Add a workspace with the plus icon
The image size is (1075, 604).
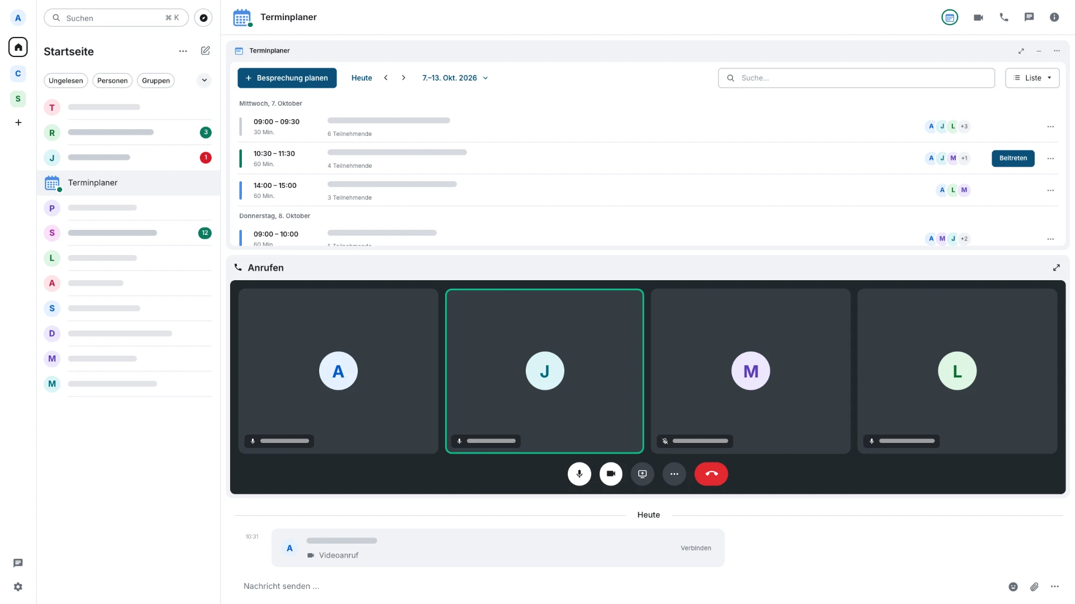pyautogui.click(x=18, y=122)
